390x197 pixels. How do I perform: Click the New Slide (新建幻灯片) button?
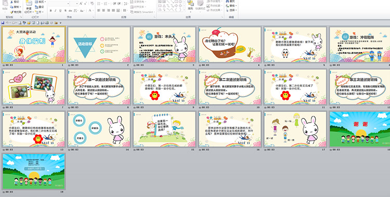(29, 6)
